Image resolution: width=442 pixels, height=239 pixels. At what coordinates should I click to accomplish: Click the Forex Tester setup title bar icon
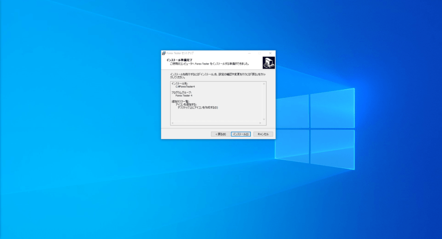click(164, 53)
